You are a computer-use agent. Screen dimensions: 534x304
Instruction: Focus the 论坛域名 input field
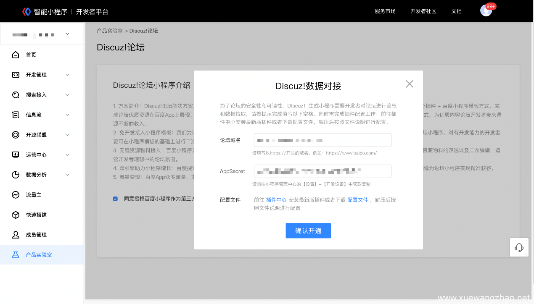tap(323, 140)
